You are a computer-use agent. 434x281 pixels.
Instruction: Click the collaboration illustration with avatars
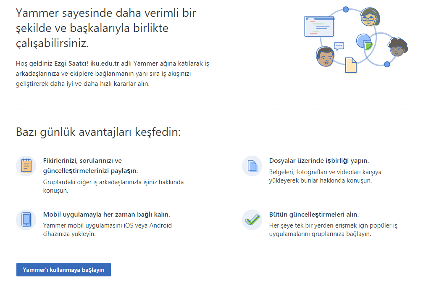[356, 40]
